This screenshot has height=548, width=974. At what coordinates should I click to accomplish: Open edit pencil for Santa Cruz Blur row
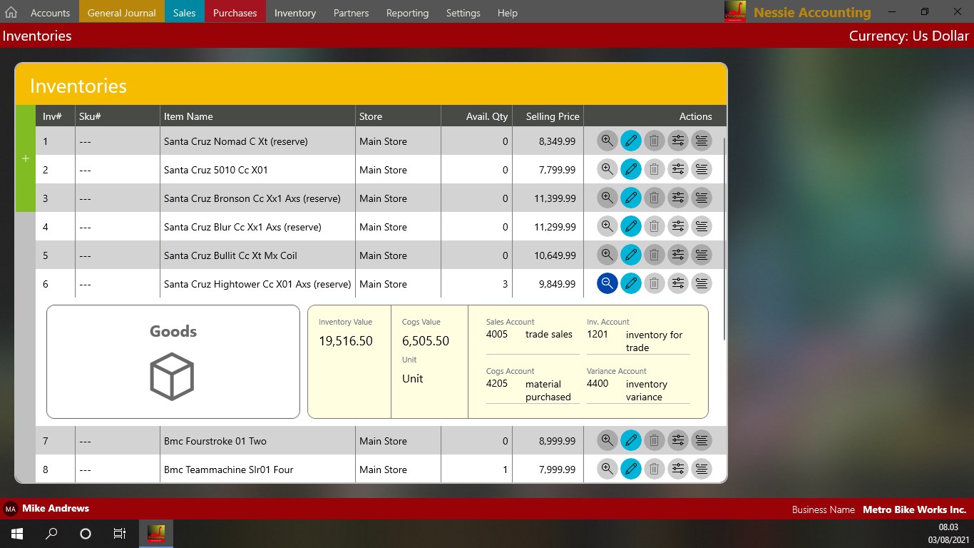[x=631, y=227]
